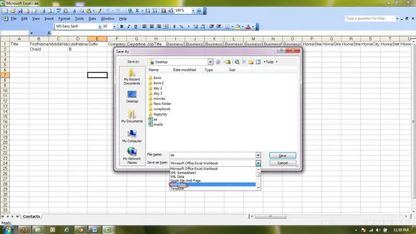Click the Insert Hyperlink globe icon
This screenshot has width=416, height=234.
point(131,10)
